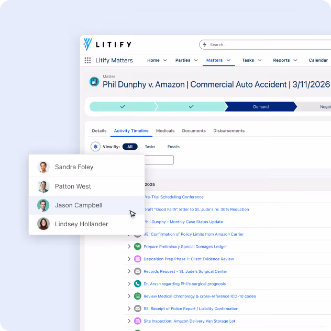Click the lightning bolt icon in search
The width and height of the screenshot is (331, 331).
205,45
